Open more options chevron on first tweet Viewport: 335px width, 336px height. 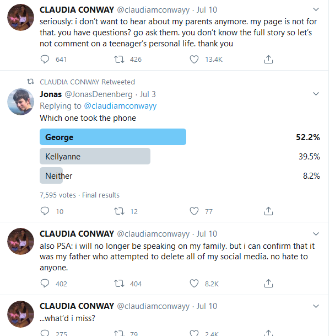316,9
